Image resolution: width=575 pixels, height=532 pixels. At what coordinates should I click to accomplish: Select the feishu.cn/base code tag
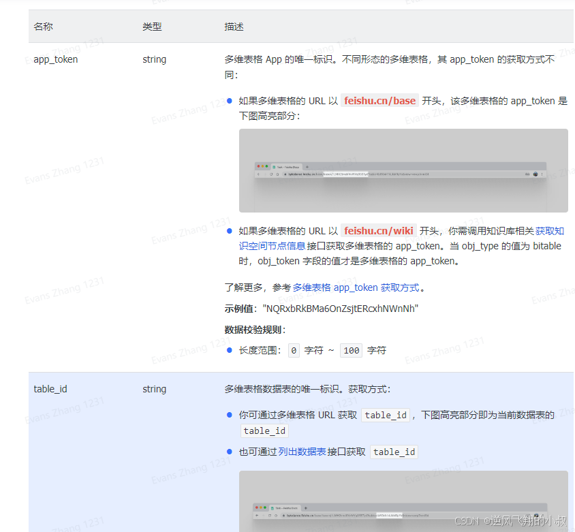[x=379, y=101]
